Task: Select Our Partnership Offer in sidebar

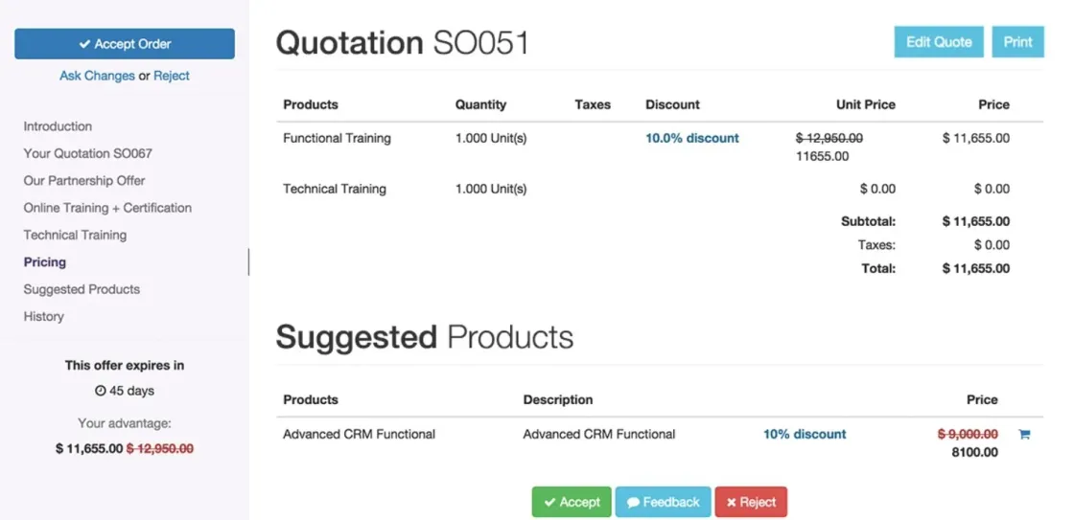Action: pos(84,181)
